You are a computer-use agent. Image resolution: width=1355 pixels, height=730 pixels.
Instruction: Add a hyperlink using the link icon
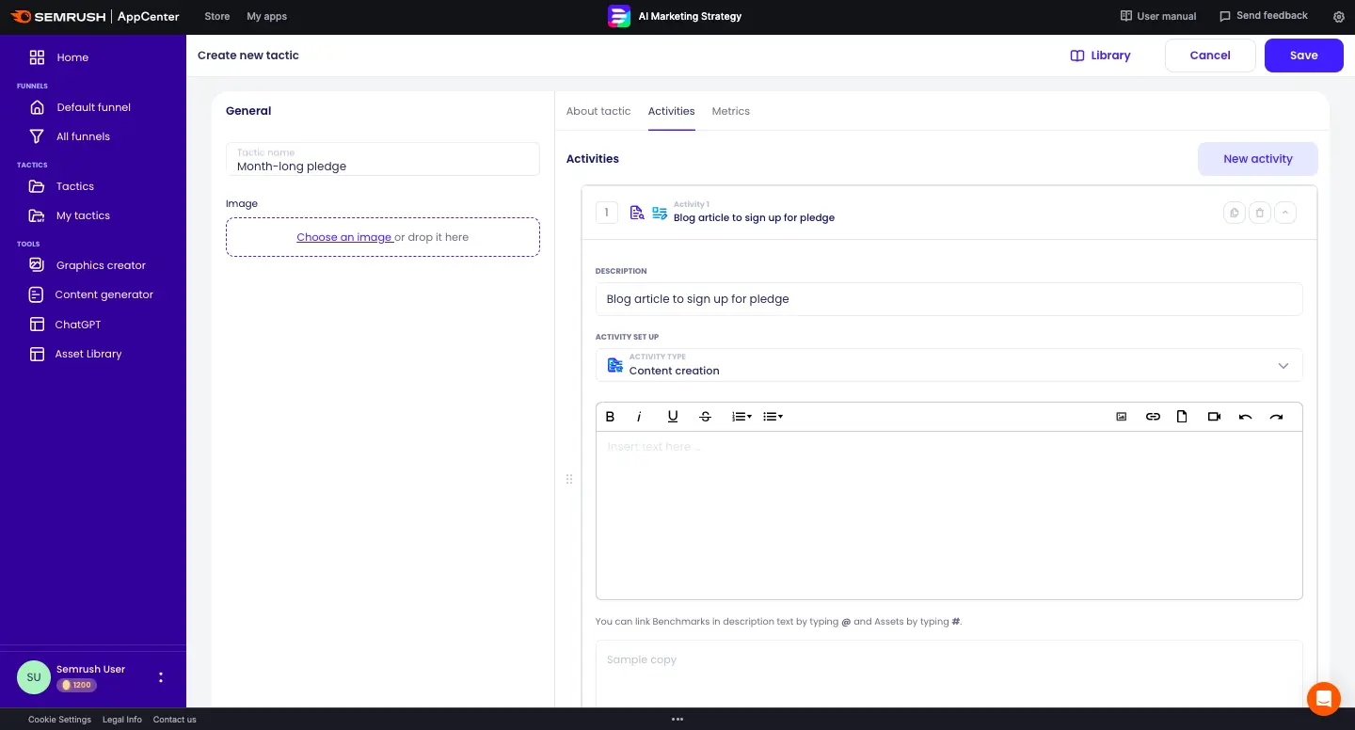pos(1153,417)
